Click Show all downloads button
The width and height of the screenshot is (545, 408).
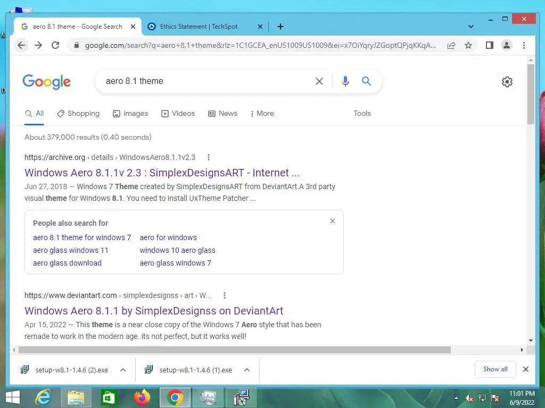point(495,370)
